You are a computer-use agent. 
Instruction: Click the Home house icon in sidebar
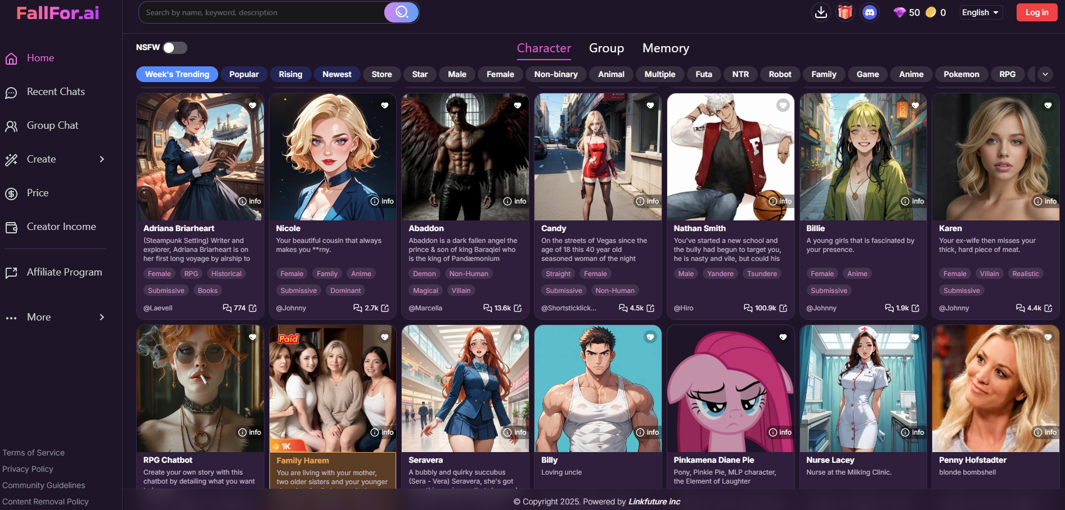pos(11,58)
